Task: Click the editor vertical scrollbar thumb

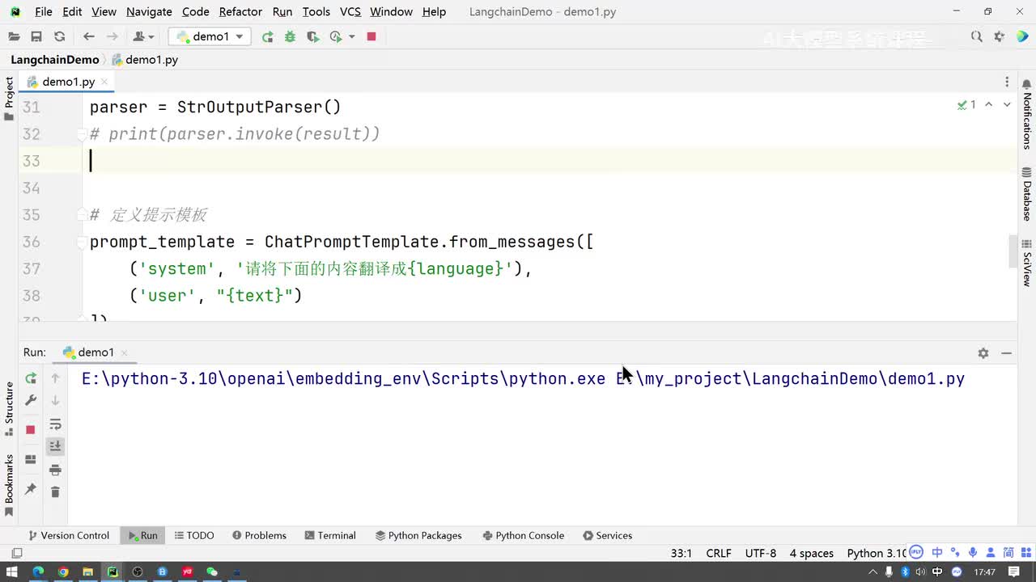Action: coord(1011,251)
